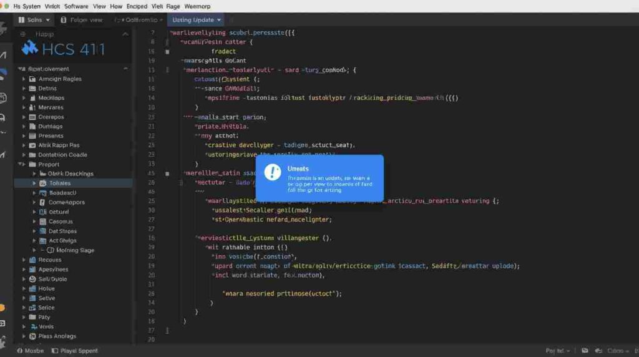The width and height of the screenshot is (639, 357).
Task: Expand the Detins folder
Action: (24, 89)
